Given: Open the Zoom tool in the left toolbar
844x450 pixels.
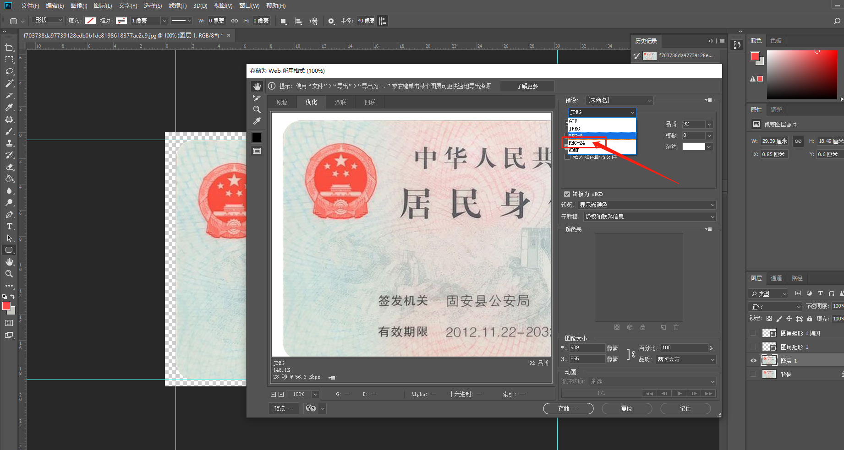Looking at the screenshot, I should [9, 274].
